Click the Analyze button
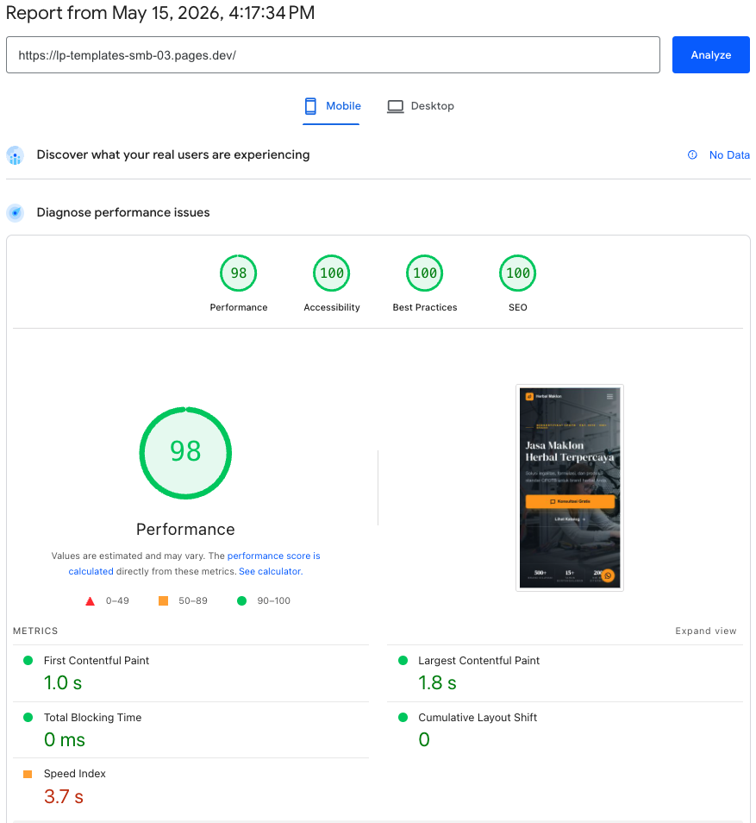This screenshot has height=823, width=756. 710,54
